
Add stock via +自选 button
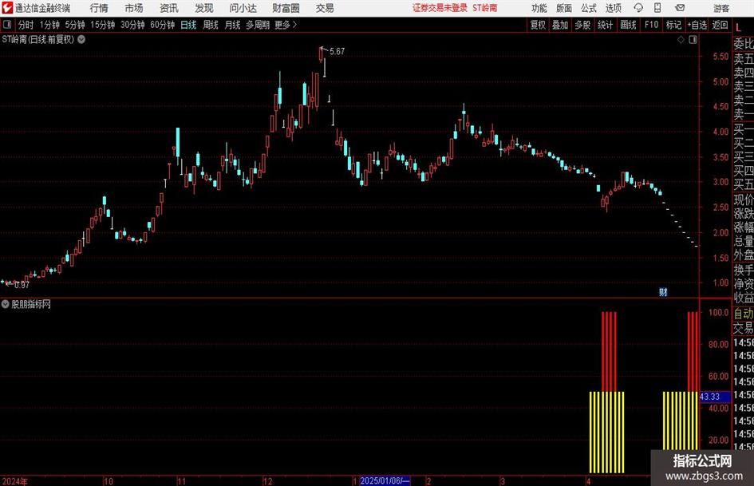tap(697, 25)
